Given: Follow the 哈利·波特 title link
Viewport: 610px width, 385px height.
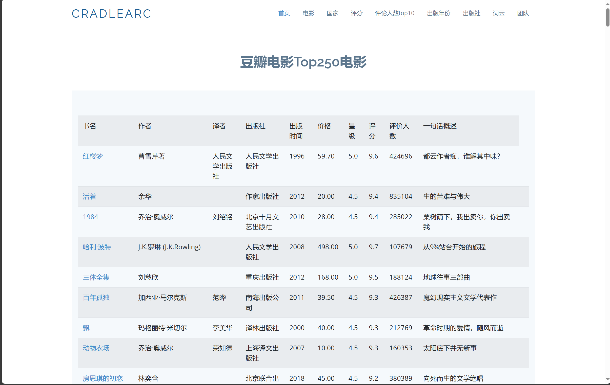Looking at the screenshot, I should click(x=97, y=247).
